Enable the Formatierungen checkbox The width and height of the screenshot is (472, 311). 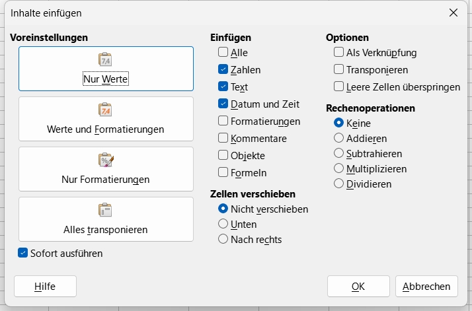click(x=223, y=121)
